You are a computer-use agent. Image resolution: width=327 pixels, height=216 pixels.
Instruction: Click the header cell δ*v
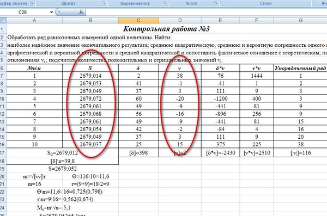click(220, 68)
